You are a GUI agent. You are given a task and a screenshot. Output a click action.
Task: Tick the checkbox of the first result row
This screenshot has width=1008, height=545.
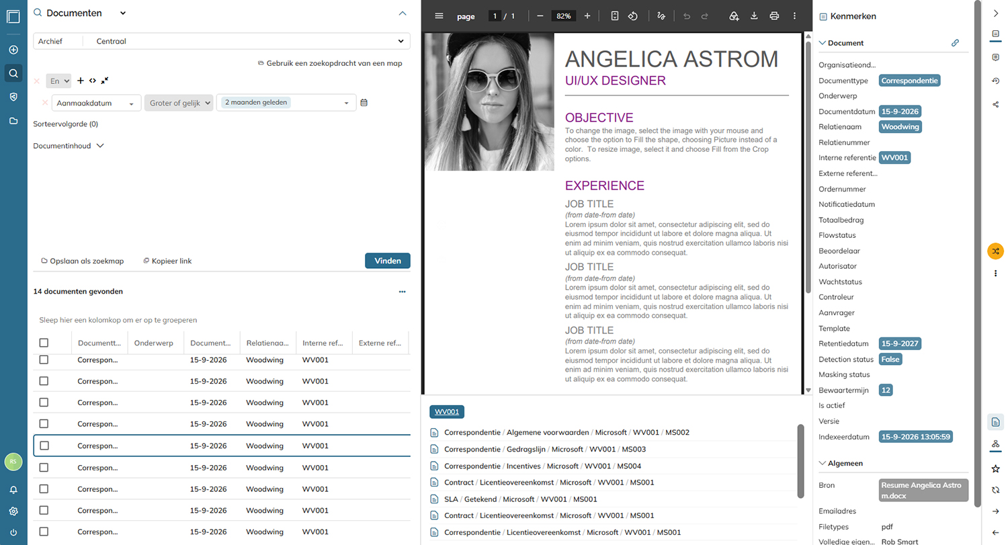click(x=44, y=360)
